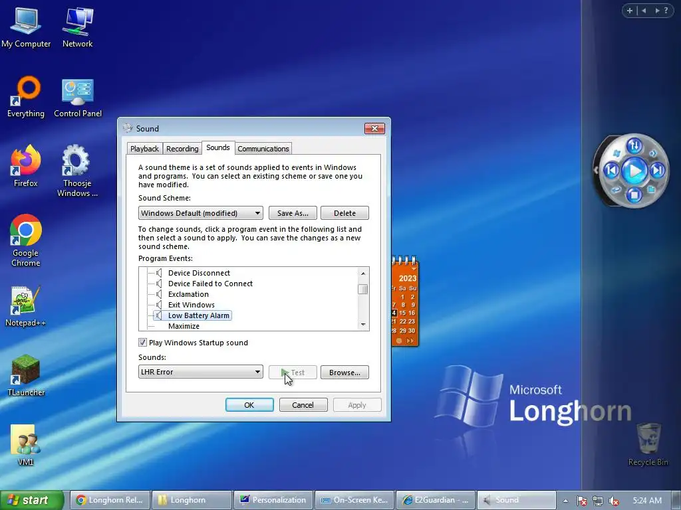The width and height of the screenshot is (681, 510).
Task: Click the calendar gadget fast-forward arrows
Action: click(410, 341)
